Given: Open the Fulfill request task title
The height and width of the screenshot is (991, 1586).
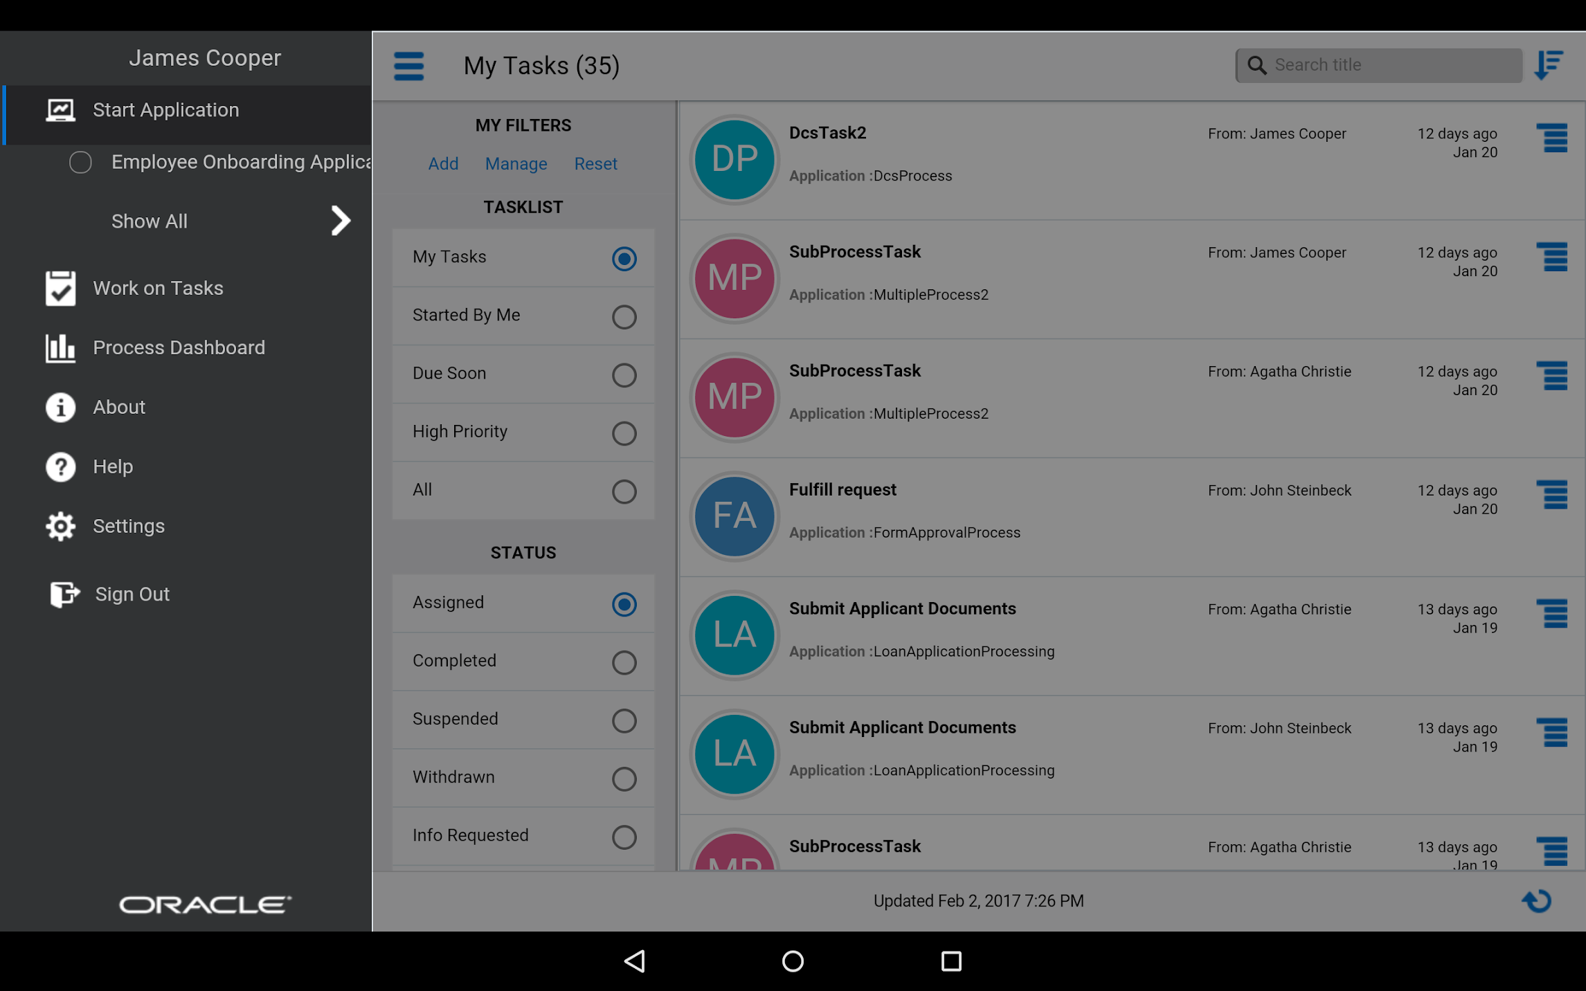Looking at the screenshot, I should (x=842, y=489).
